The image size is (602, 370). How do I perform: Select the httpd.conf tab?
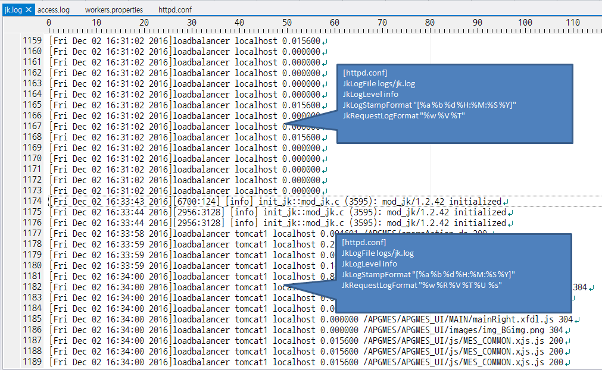(174, 10)
